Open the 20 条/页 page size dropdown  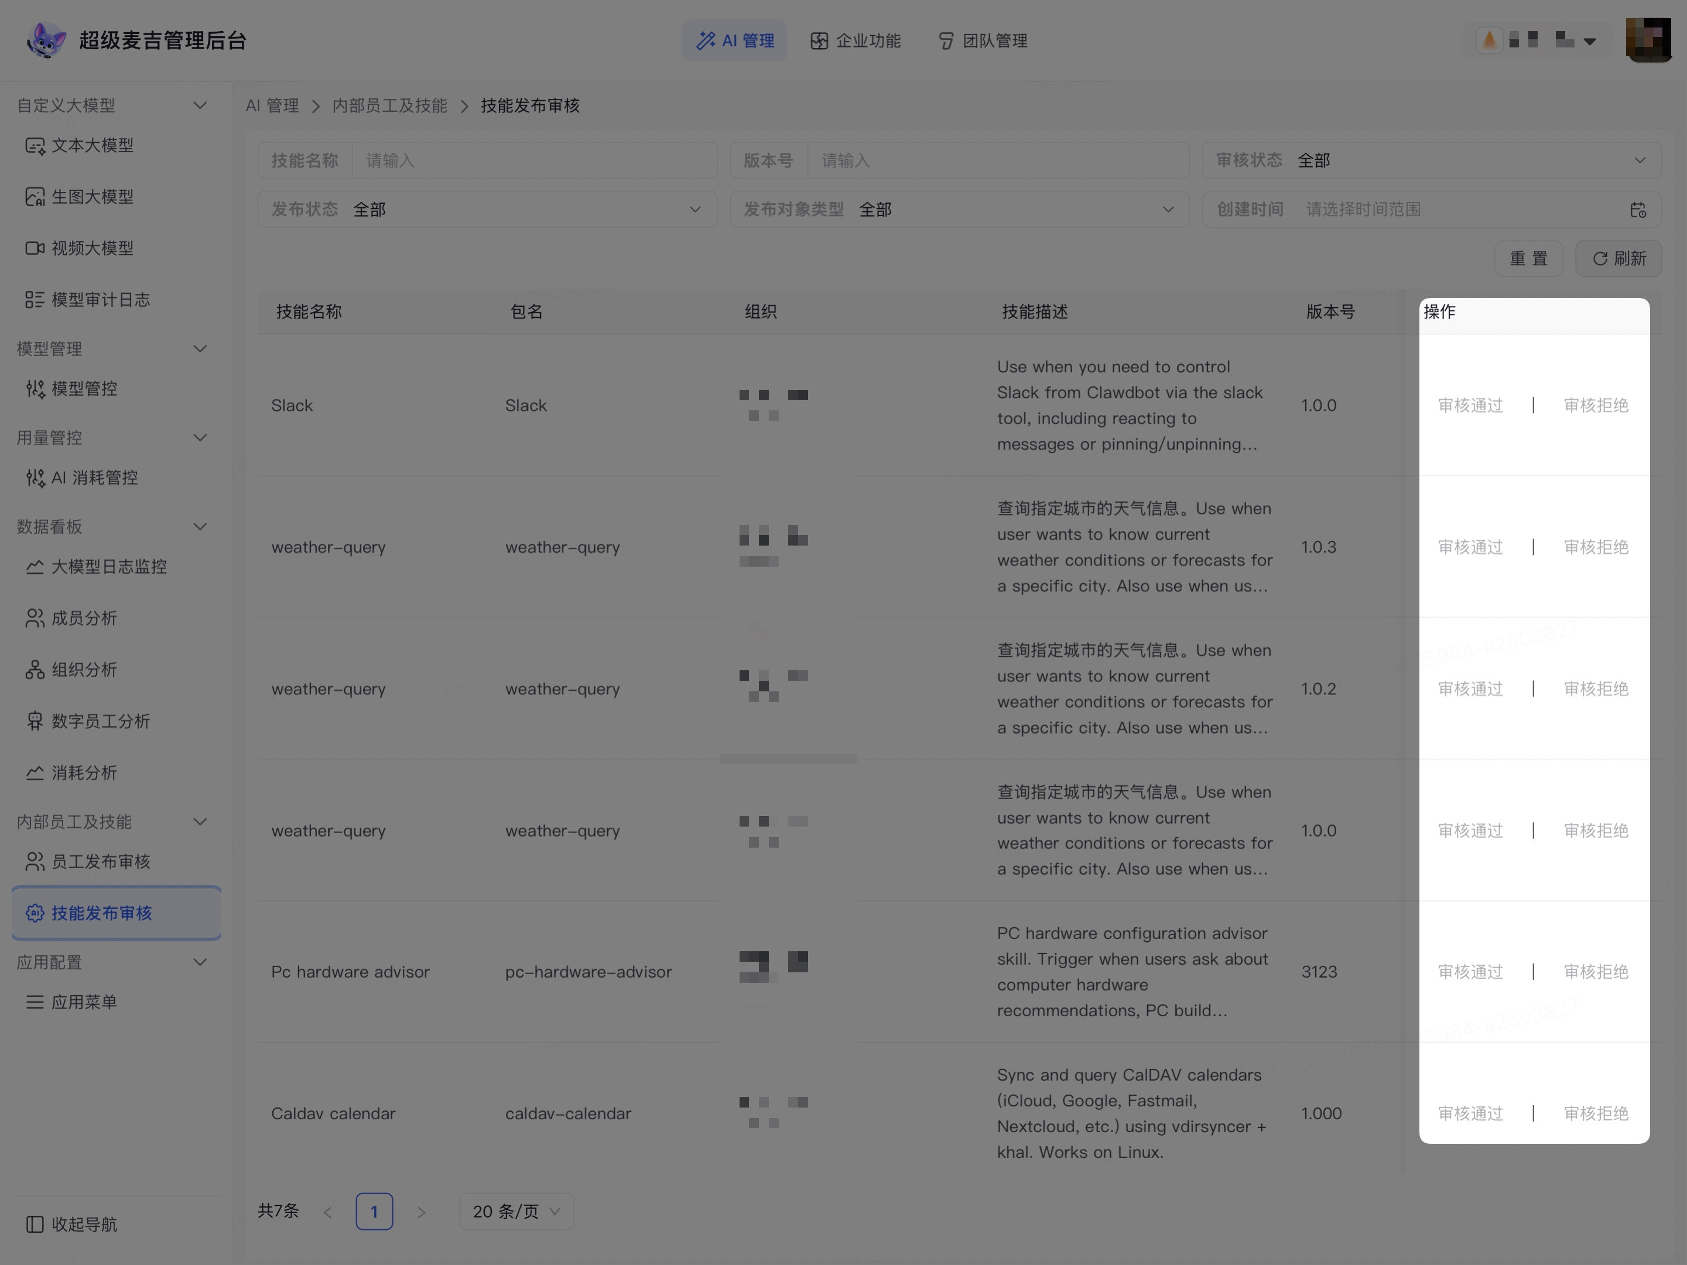click(x=516, y=1212)
